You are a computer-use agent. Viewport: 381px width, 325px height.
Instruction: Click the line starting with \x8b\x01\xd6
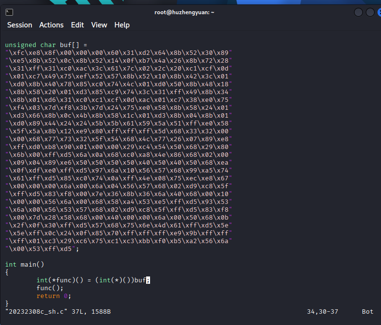[119, 100]
